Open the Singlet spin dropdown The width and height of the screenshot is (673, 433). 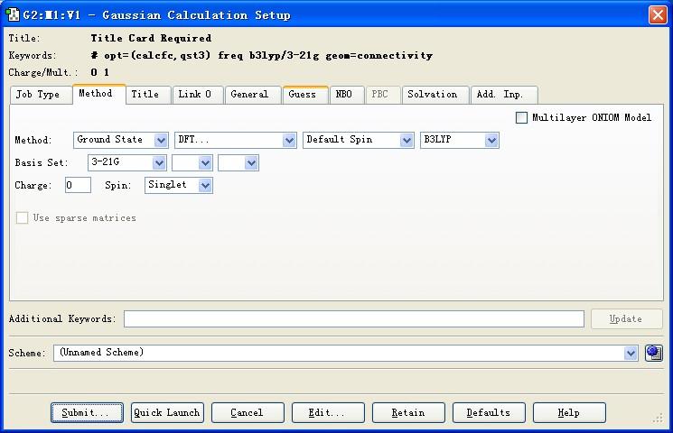(x=179, y=185)
